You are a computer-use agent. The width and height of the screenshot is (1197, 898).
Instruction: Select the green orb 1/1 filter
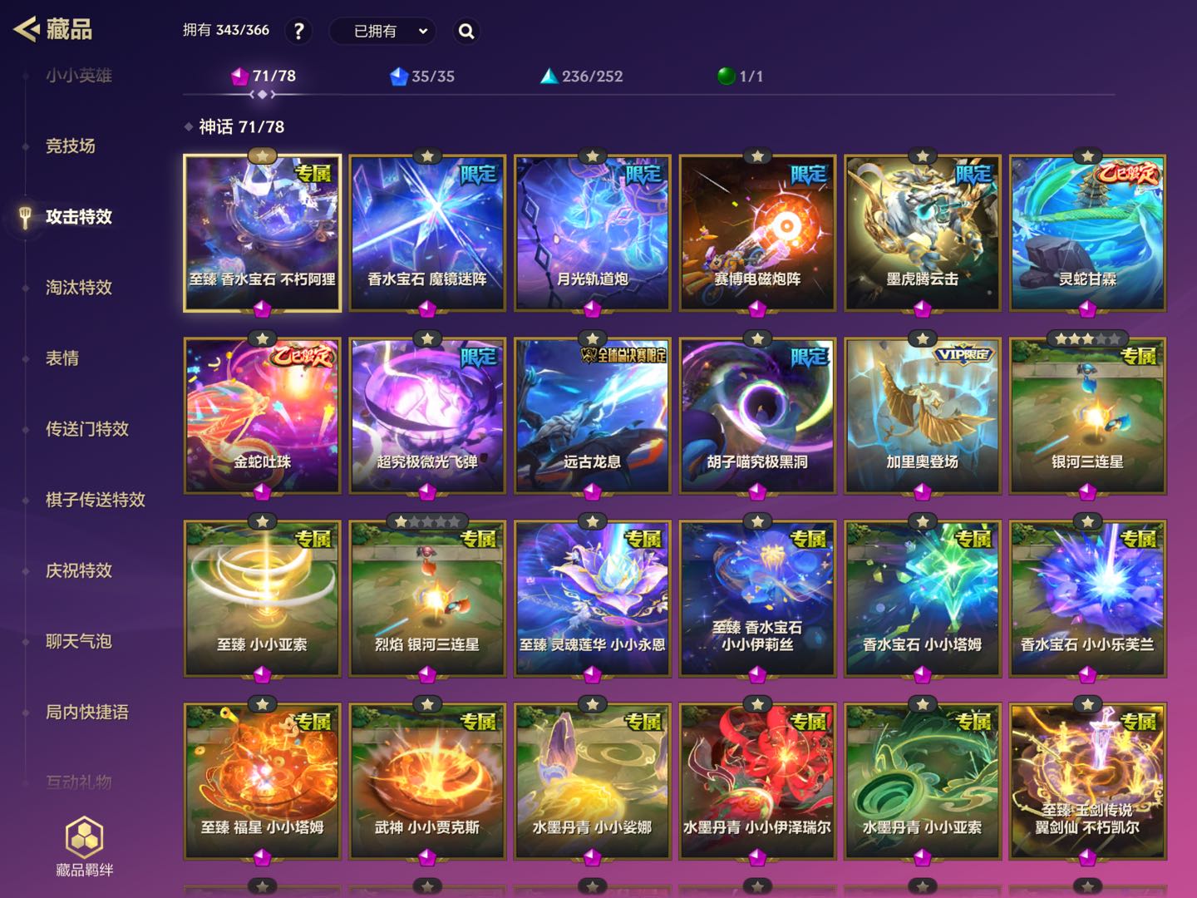pos(740,76)
